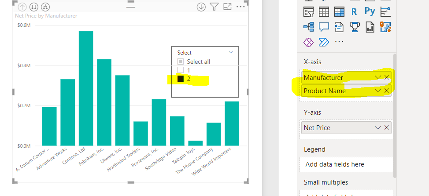Check the Select all box in slicer
This screenshot has width=429, height=196.
click(180, 62)
